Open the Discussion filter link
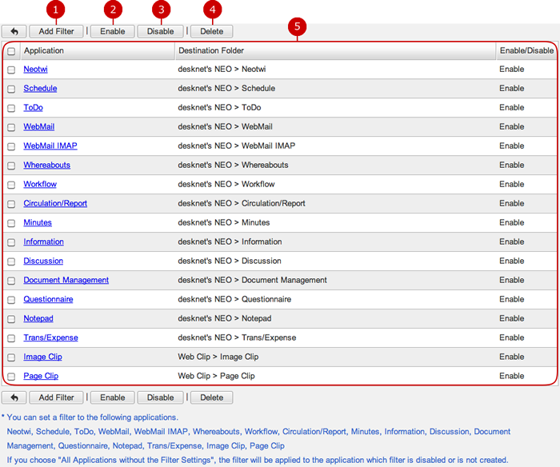Image resolution: width=560 pixels, height=467 pixels. click(43, 261)
